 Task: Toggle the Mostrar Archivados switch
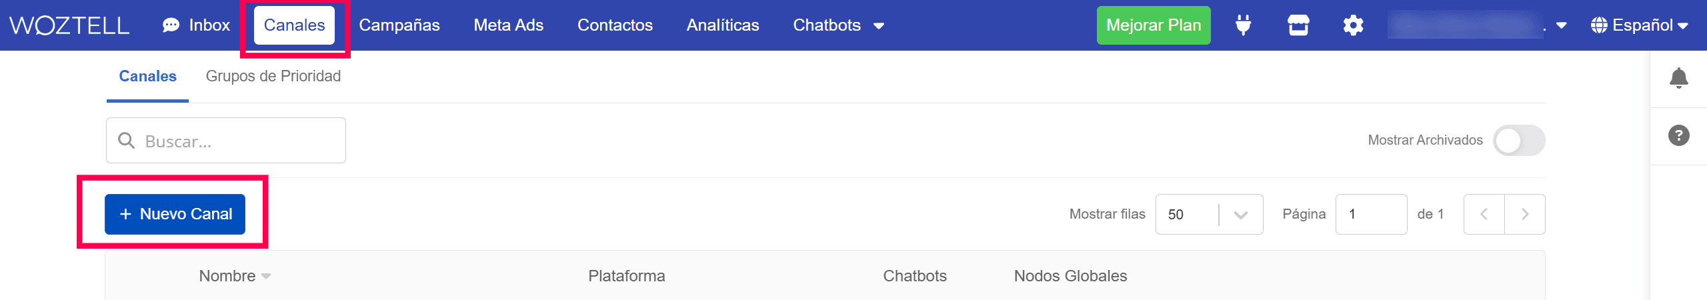coord(1519,140)
